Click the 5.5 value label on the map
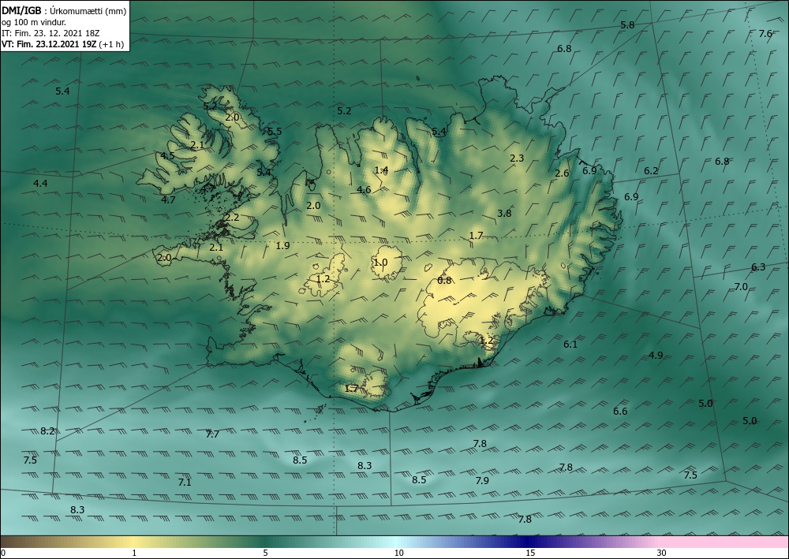The image size is (789, 559). point(275,131)
